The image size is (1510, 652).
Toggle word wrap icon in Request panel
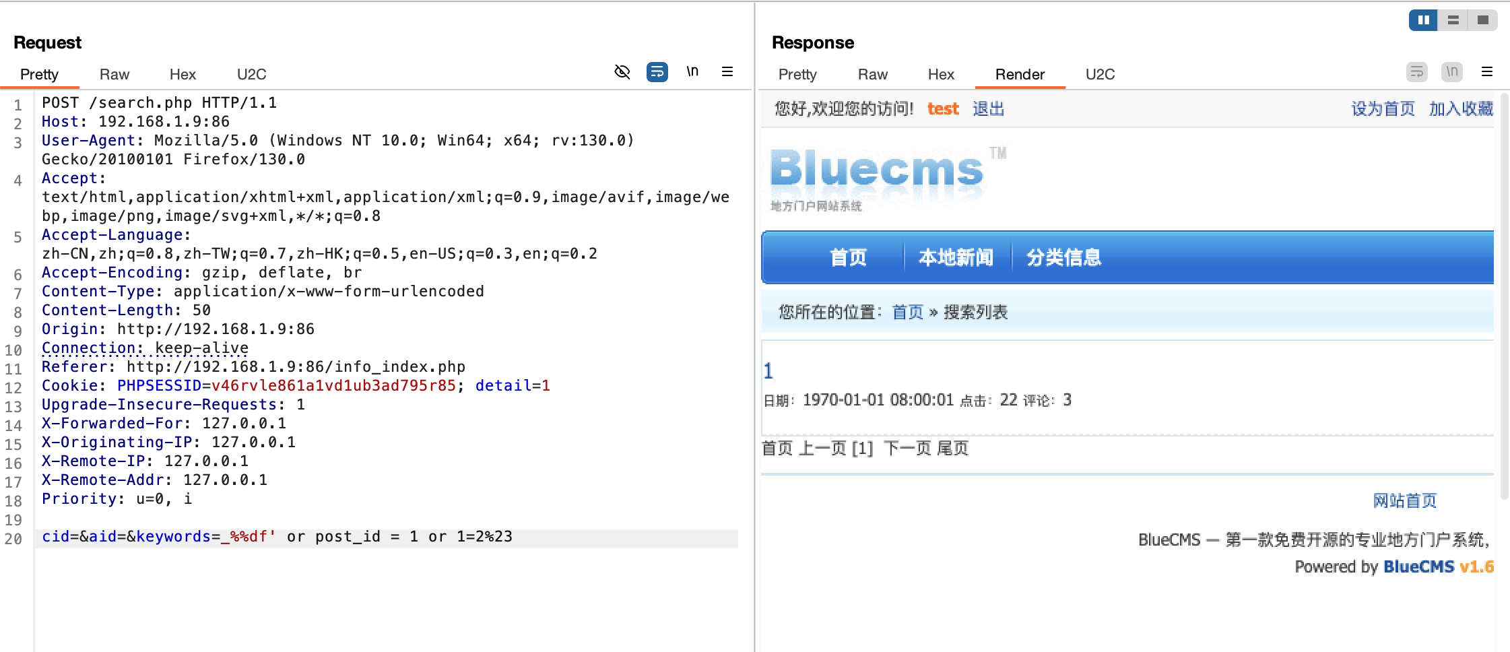[x=657, y=71]
